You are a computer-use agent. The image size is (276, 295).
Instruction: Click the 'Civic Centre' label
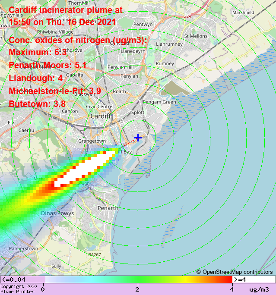(x=99, y=107)
